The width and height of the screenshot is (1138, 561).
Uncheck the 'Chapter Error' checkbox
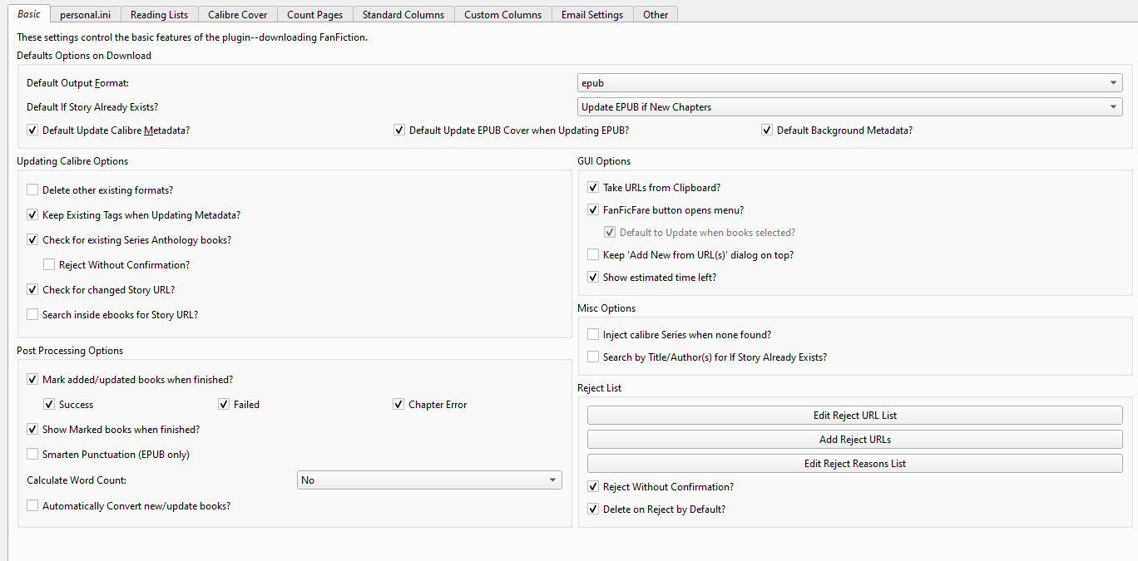pyautogui.click(x=399, y=405)
